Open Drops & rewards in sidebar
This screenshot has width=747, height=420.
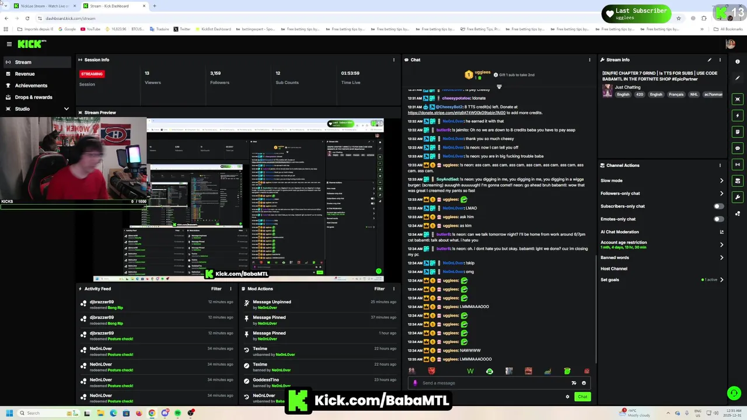coord(36,97)
